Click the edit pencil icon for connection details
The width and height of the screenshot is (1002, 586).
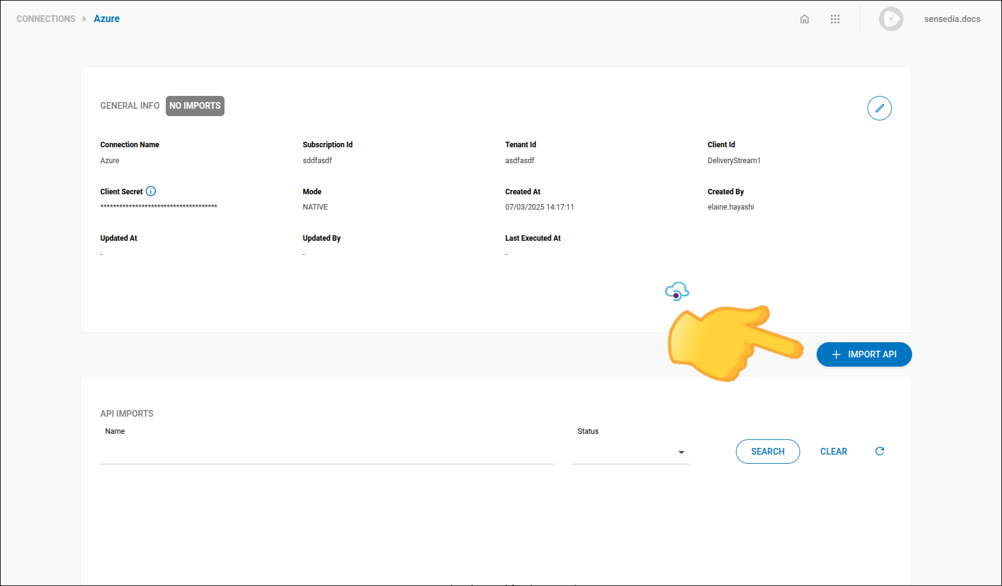point(879,108)
